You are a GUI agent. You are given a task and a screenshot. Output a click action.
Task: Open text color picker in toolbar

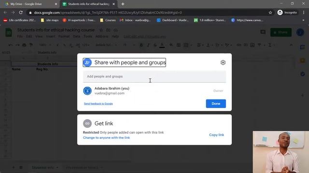(162, 45)
